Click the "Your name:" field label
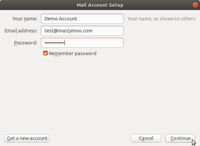Viewport: 200px width, 146px height. 25,19
